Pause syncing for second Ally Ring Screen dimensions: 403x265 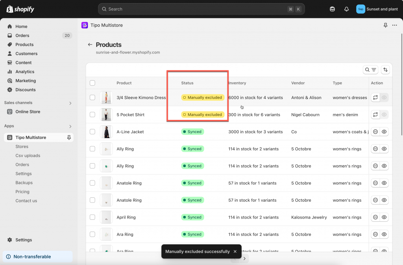(375, 166)
